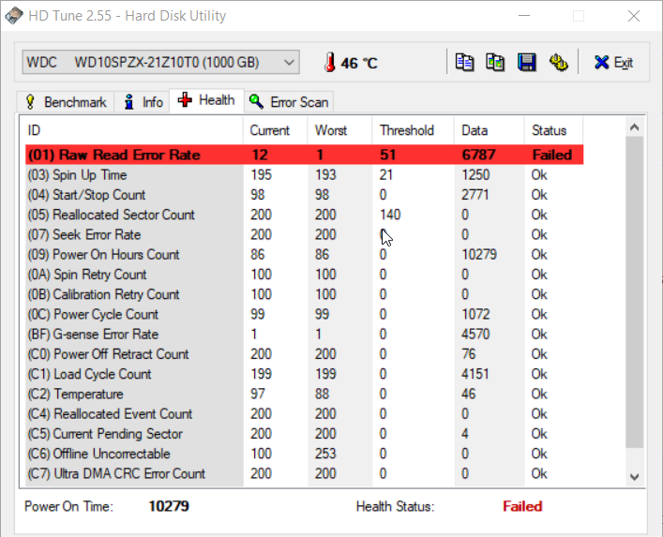Click the Current column header

pos(276,130)
